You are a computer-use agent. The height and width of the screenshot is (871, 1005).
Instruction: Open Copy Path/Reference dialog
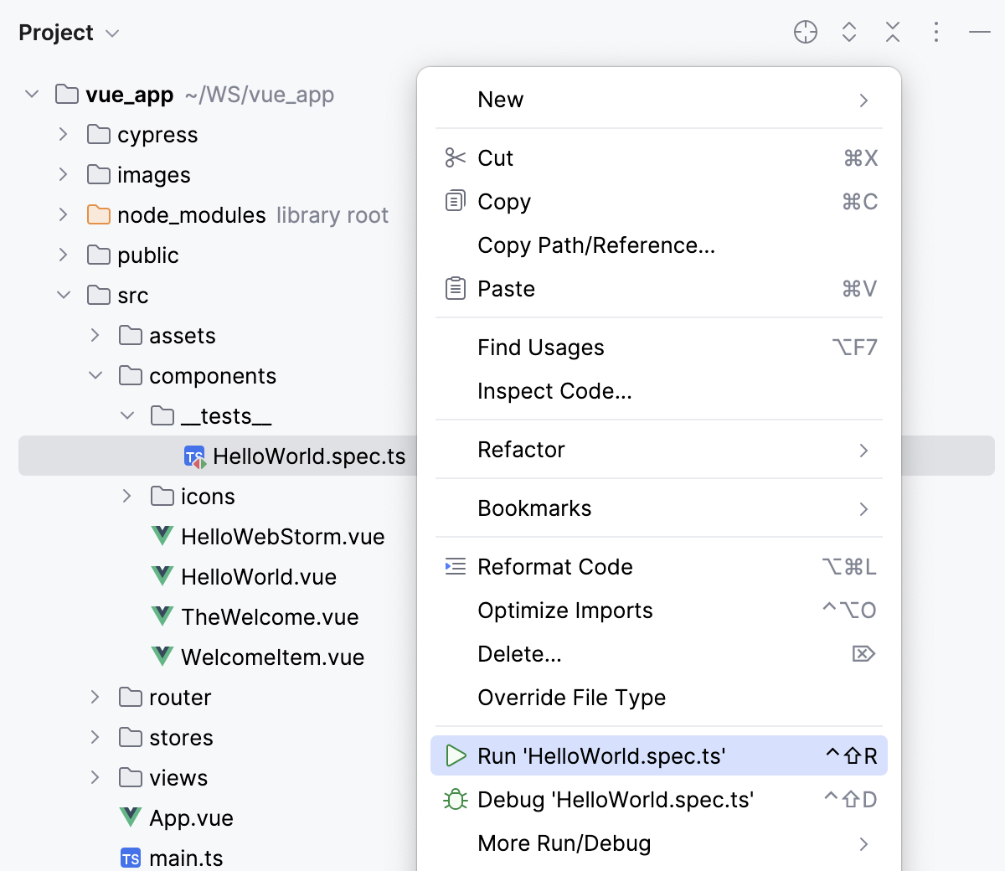(x=596, y=245)
